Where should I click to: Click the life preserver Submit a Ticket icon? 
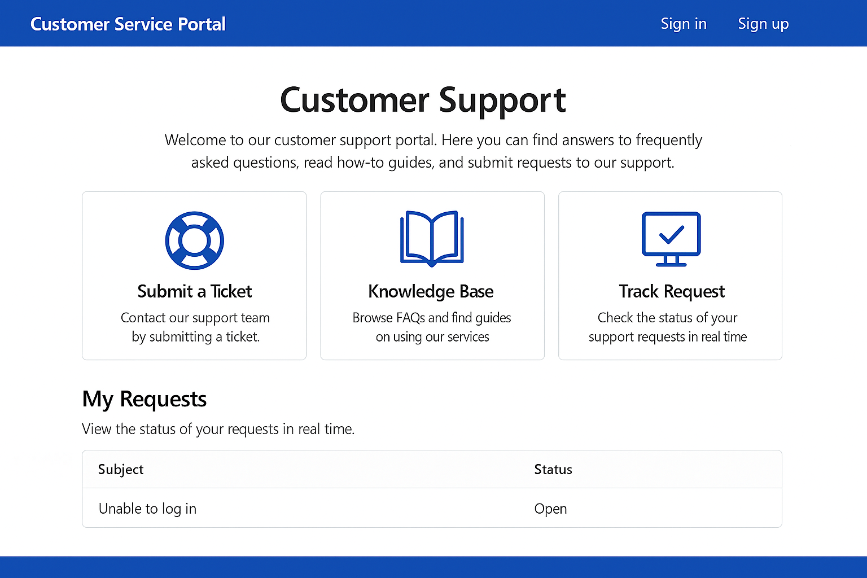[x=194, y=239]
